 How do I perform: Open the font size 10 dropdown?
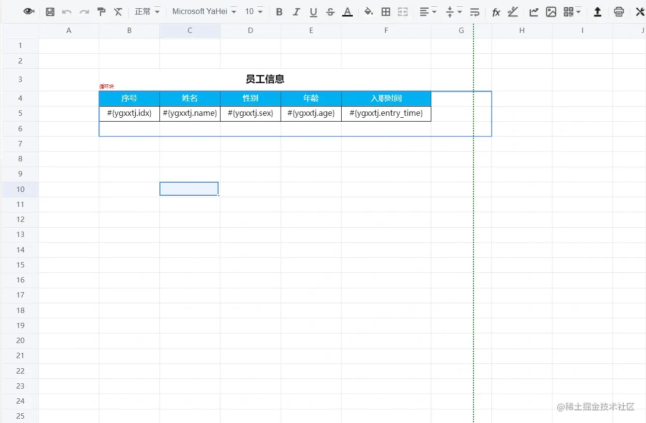[253, 11]
